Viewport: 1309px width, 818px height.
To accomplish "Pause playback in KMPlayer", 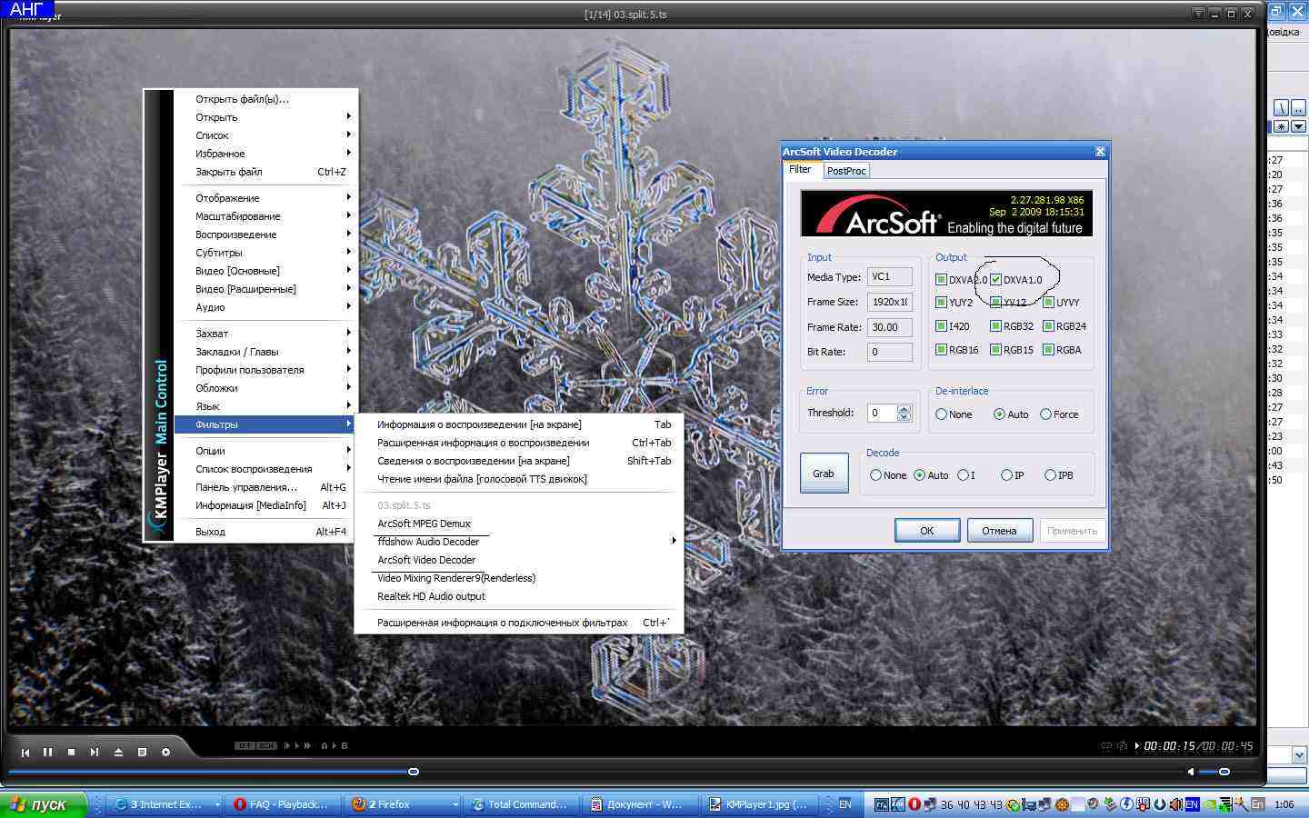I will click(x=47, y=752).
